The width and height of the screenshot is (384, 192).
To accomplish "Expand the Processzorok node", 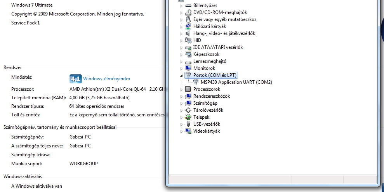I will tap(181, 90).
